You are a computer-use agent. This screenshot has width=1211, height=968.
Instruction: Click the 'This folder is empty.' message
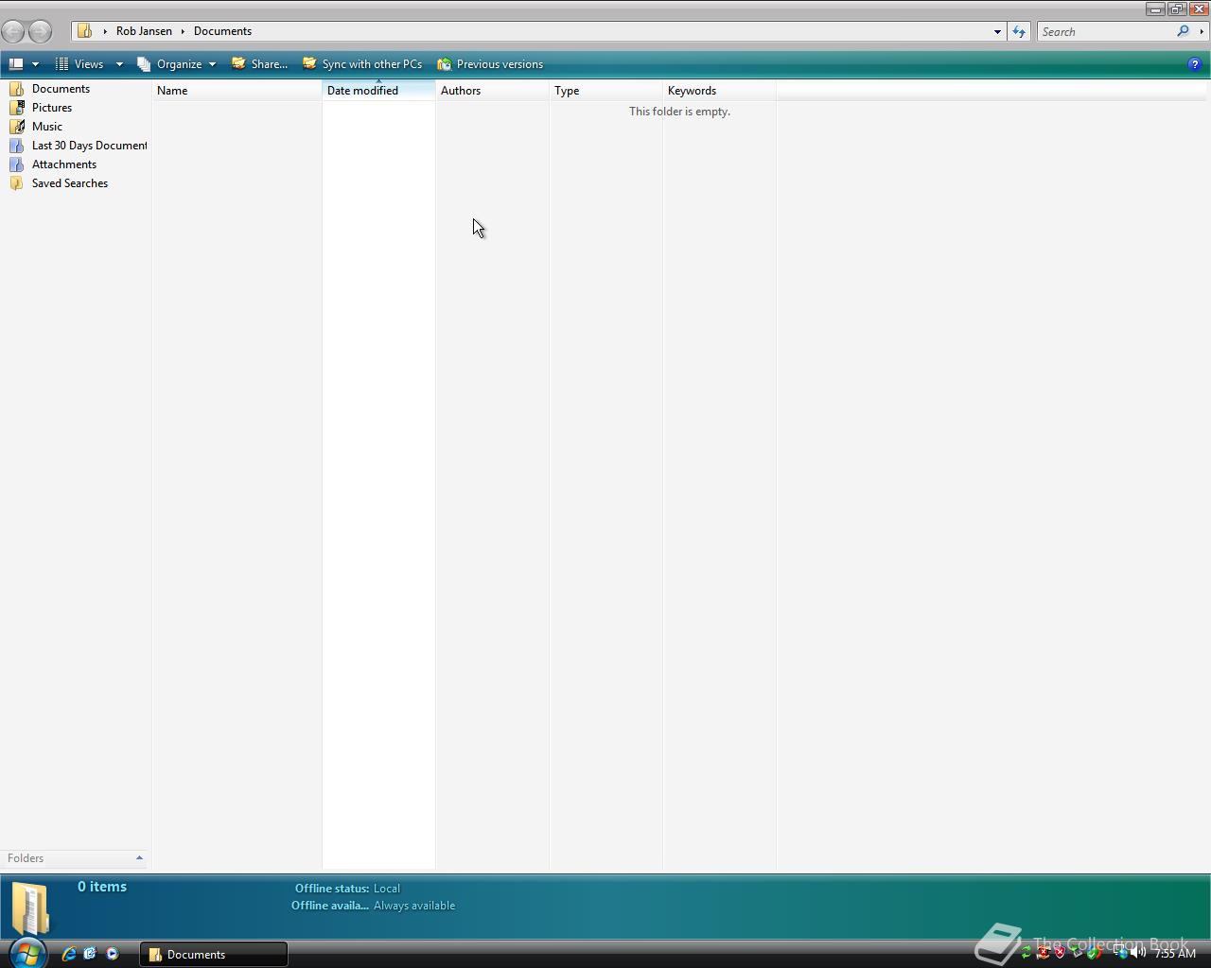pos(679,112)
